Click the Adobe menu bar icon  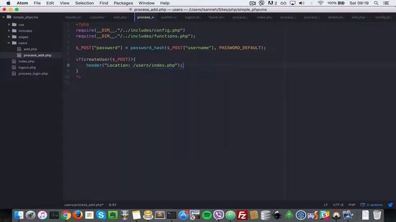click(272, 3)
